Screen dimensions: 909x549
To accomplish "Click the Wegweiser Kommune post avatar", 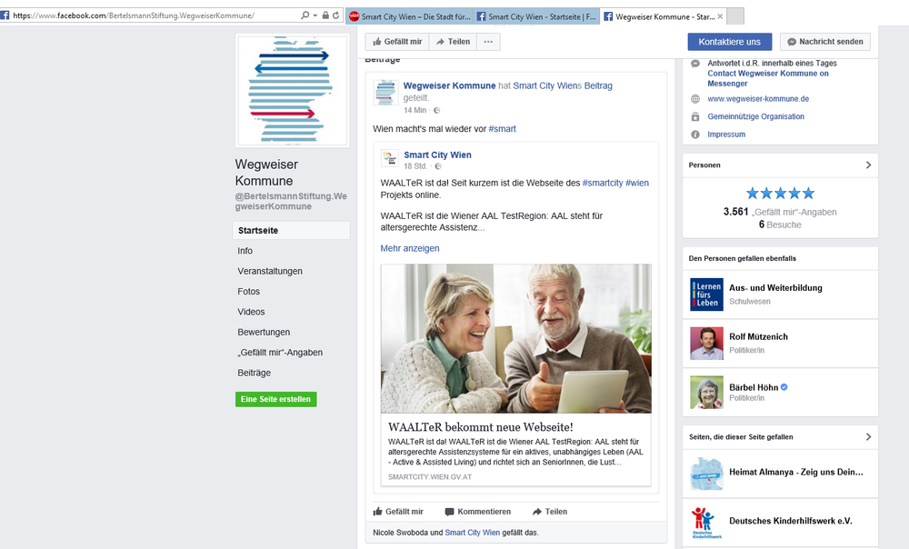I will (x=385, y=93).
